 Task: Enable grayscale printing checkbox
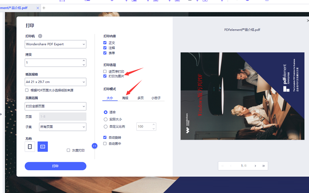click(68, 150)
